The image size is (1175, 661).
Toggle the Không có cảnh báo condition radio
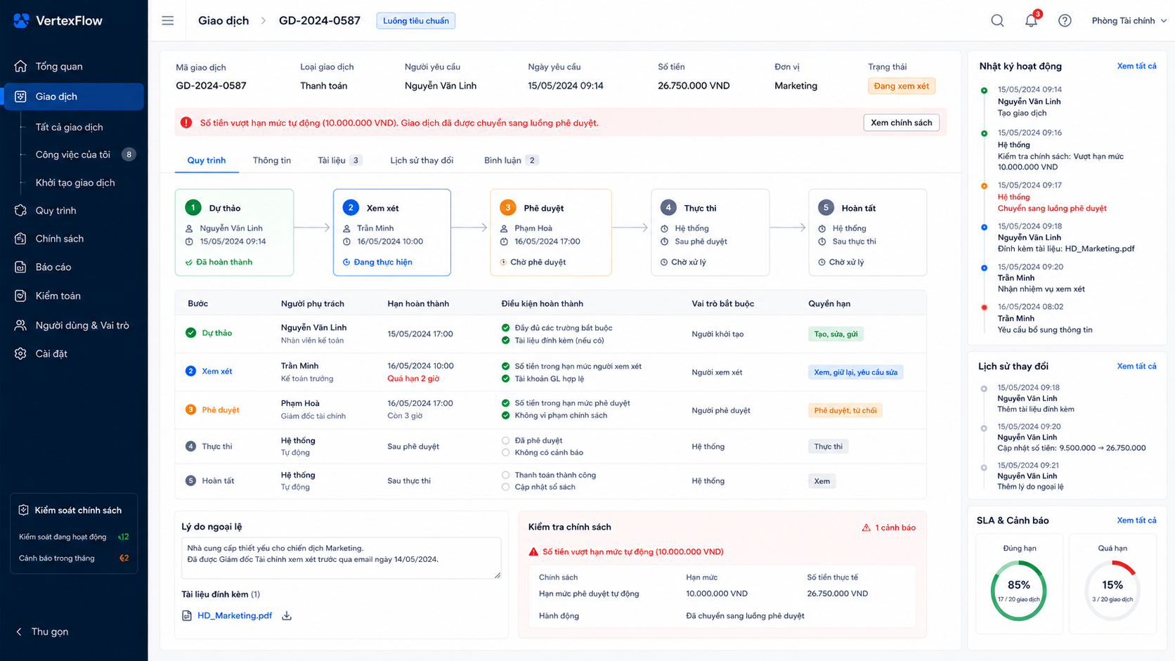(x=505, y=452)
